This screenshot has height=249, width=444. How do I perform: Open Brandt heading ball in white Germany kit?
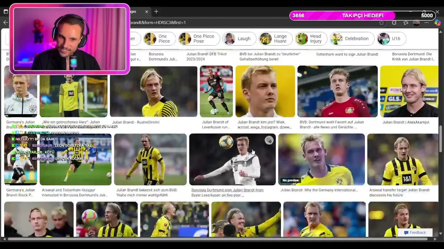click(232, 159)
